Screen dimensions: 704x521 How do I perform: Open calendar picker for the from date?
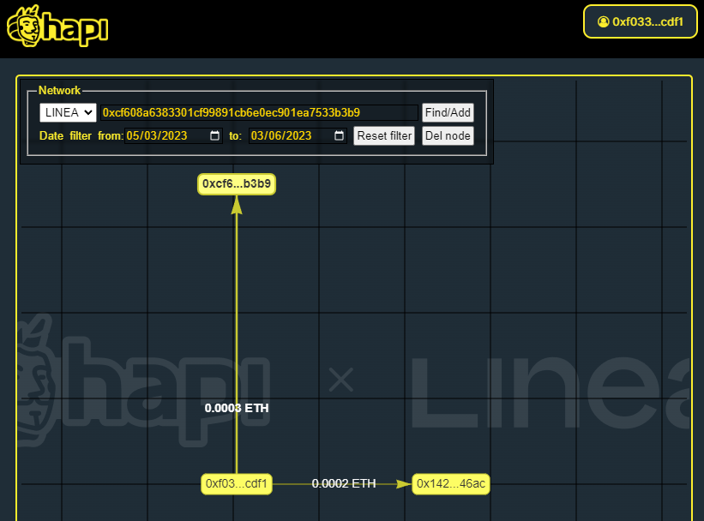(x=215, y=135)
